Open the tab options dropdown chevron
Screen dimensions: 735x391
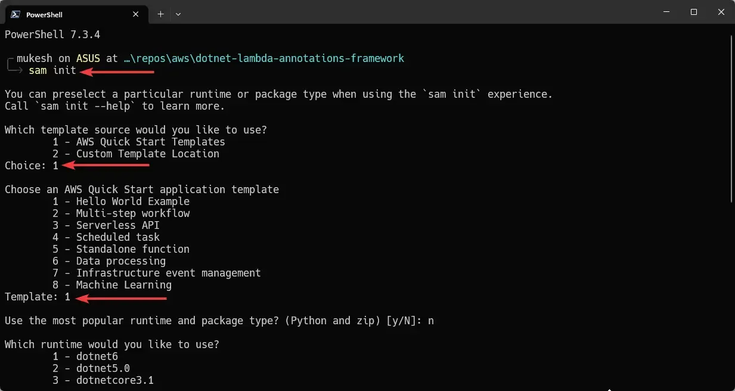[177, 14]
